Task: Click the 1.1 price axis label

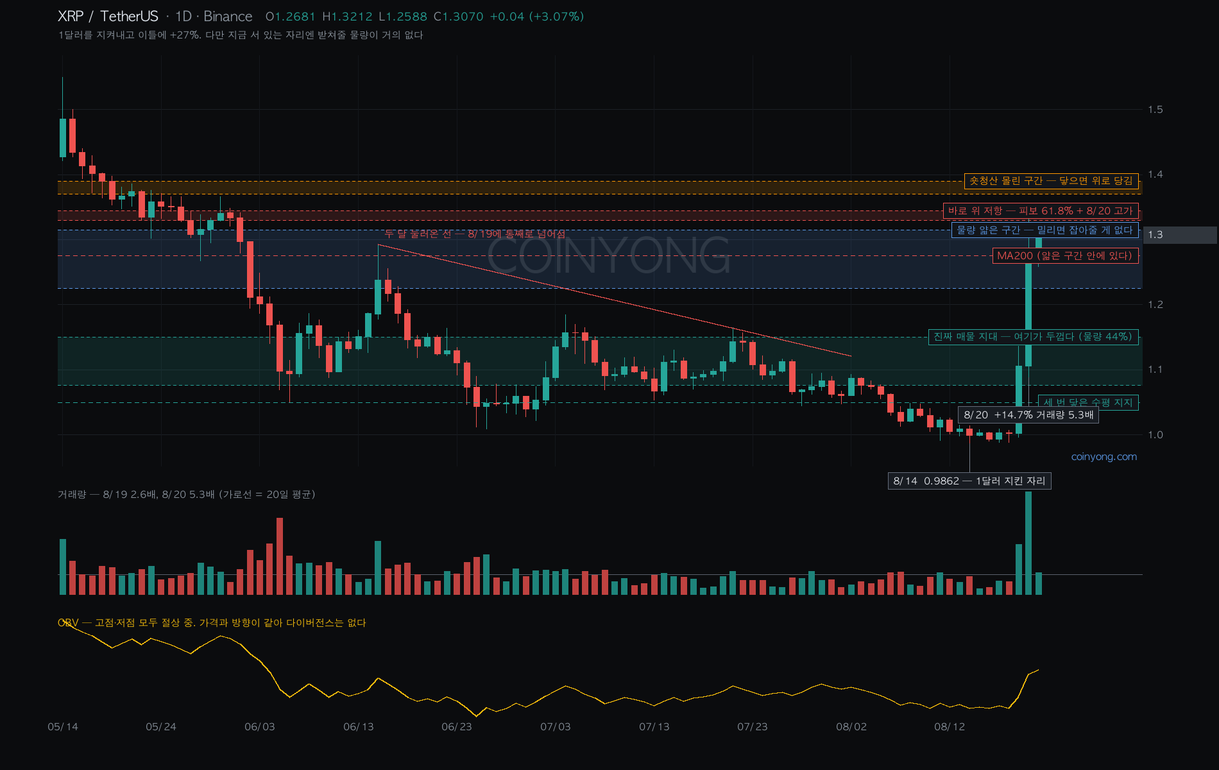Action: pyautogui.click(x=1155, y=370)
